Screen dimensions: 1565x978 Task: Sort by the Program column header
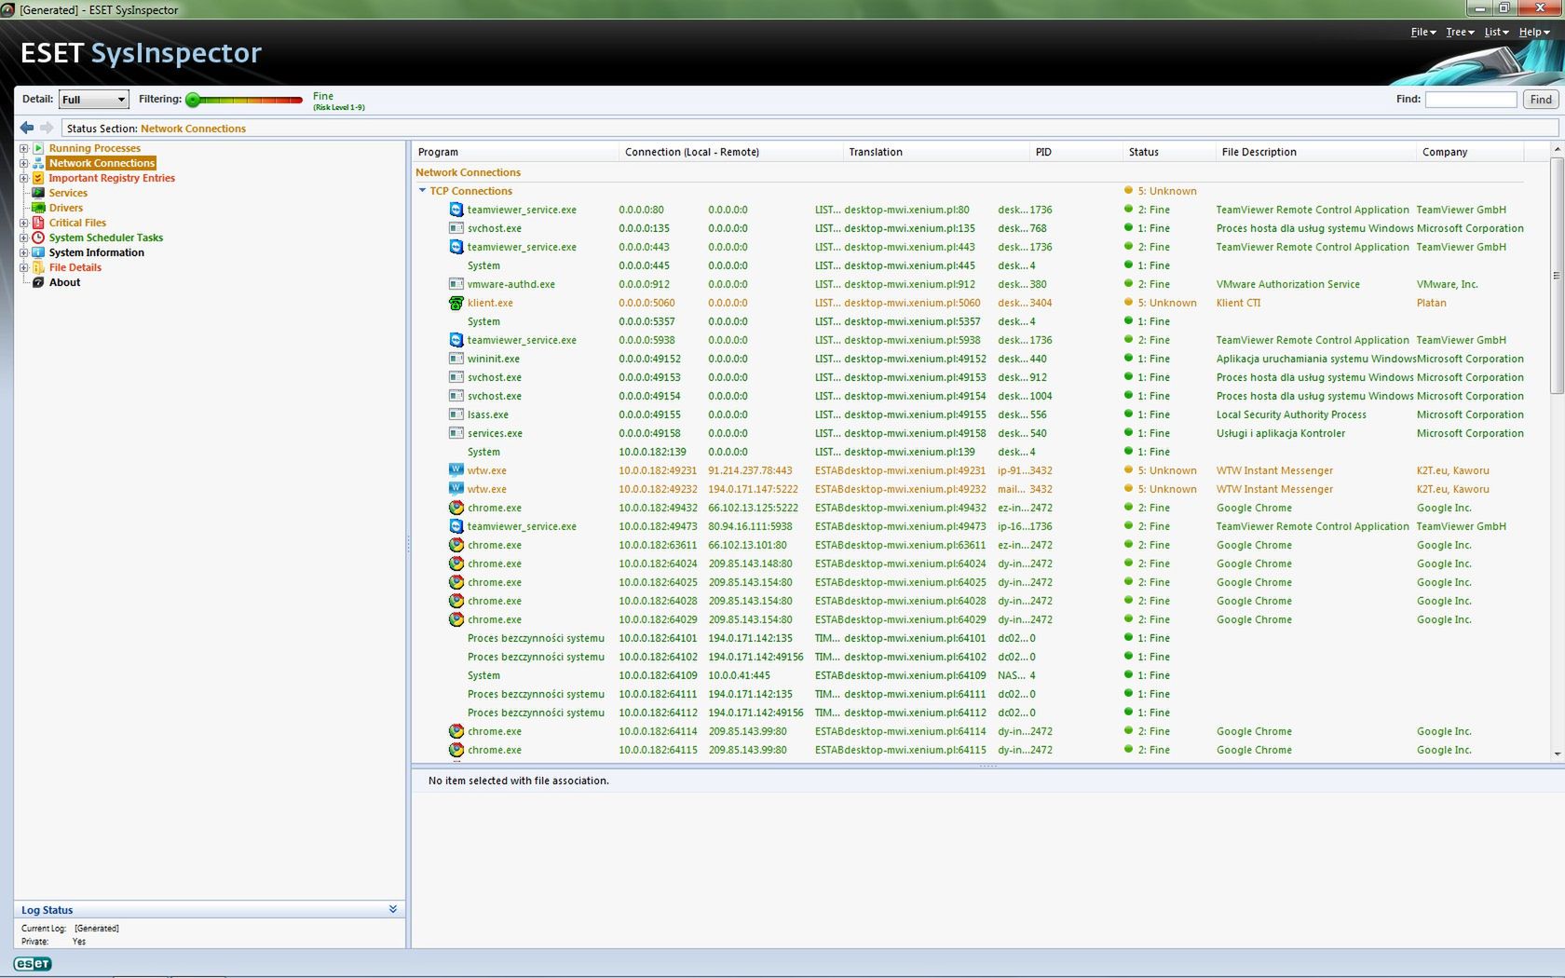(515, 152)
